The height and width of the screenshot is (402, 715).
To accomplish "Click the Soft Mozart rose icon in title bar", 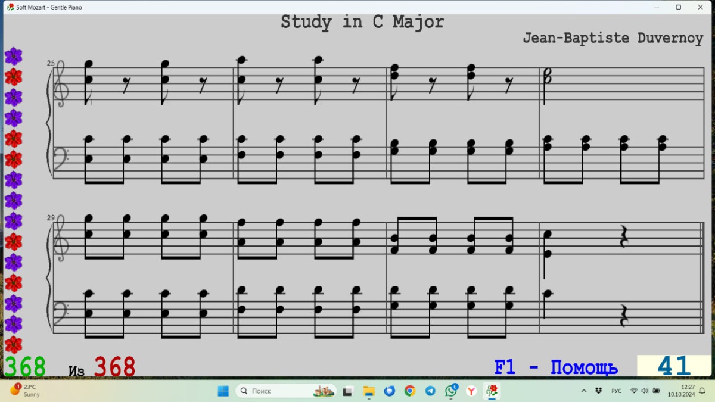I will point(10,7).
